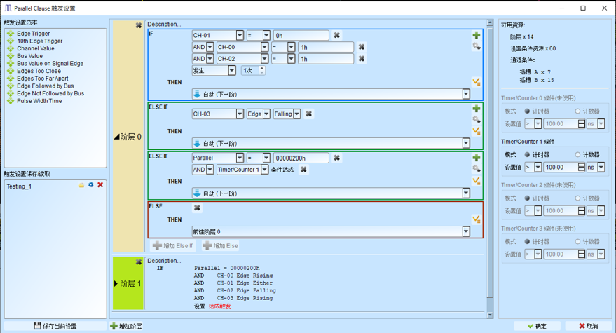This screenshot has height=333, width=616.
Task: Delete 阶层 1 with its corner X
Action: pyautogui.click(x=139, y=262)
